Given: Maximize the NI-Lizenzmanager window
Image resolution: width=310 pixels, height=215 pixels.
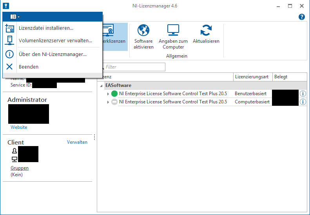Looking at the screenshot, I should (x=290, y=6).
